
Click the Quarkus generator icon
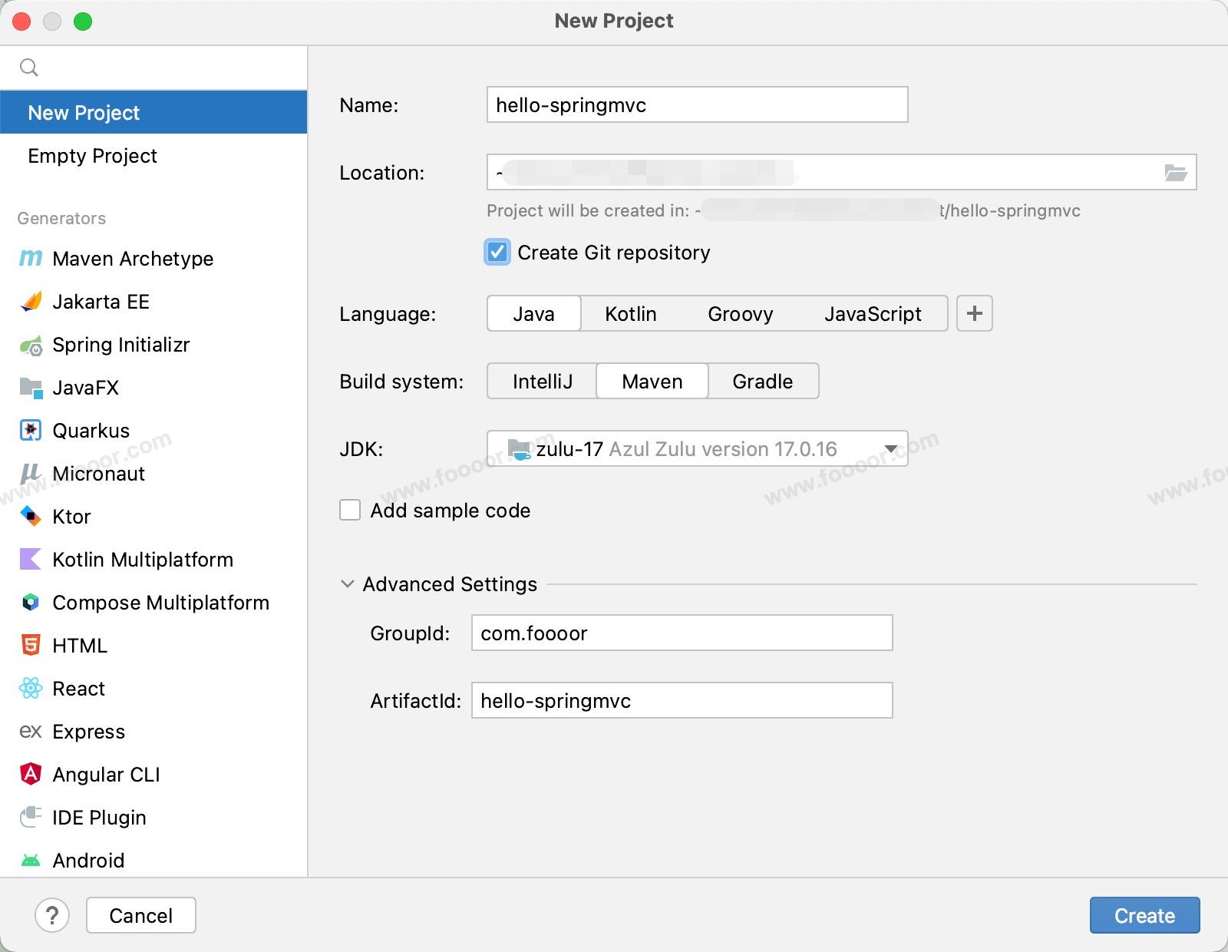pos(31,431)
